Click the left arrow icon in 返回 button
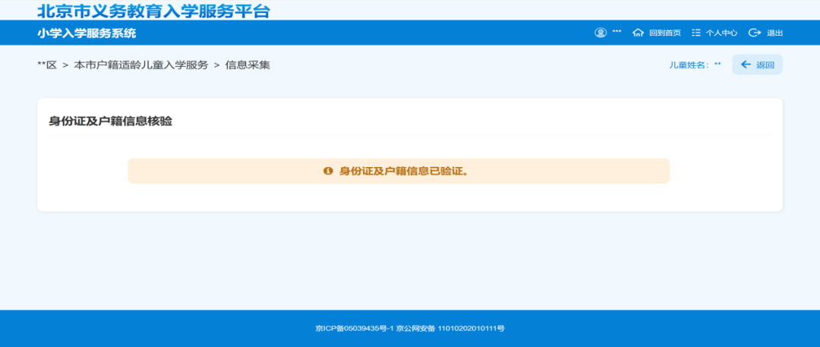Viewport: 820px width, 347px height. tap(746, 65)
